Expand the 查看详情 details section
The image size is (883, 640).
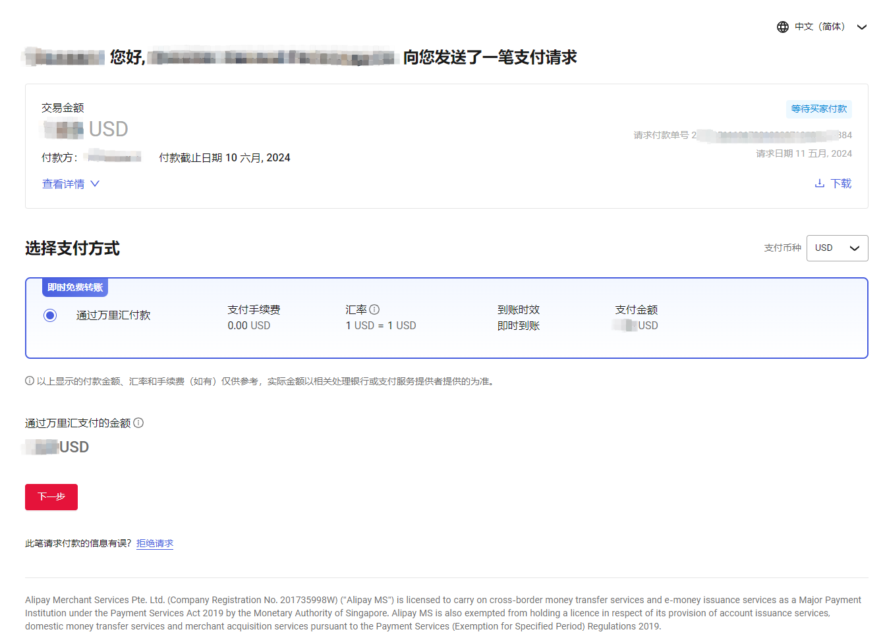pos(63,184)
